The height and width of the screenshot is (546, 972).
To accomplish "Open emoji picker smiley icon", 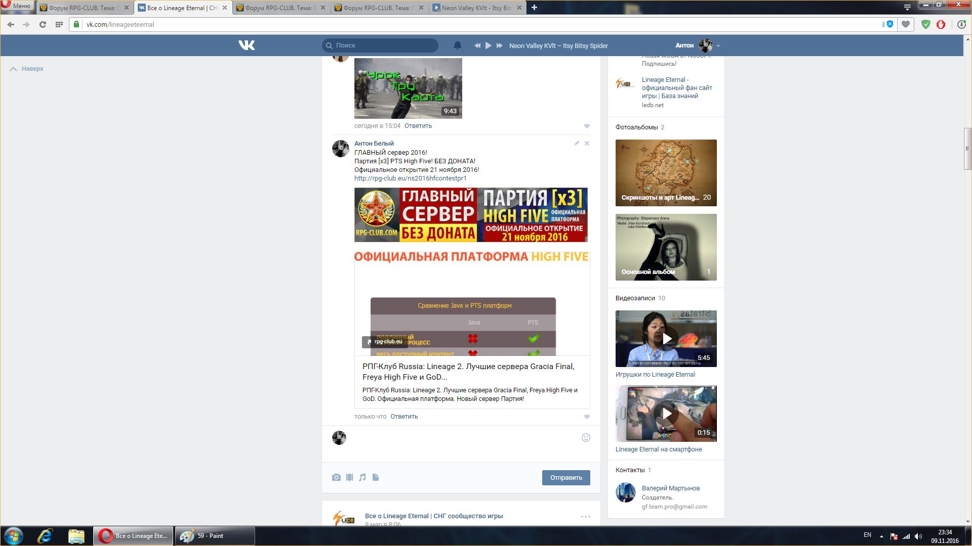I will [x=586, y=438].
